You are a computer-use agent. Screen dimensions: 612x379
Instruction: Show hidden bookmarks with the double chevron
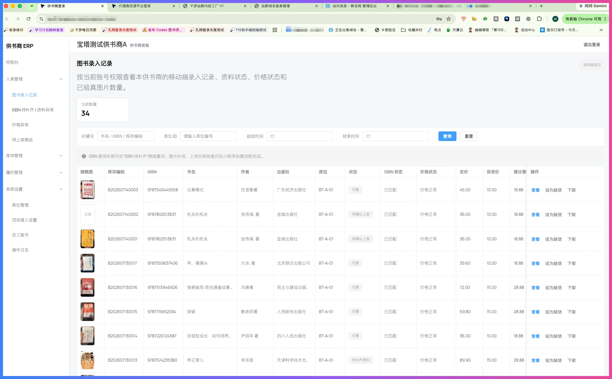point(601,30)
